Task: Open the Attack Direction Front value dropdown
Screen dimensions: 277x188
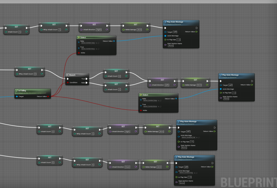Action: [x=127, y=167]
